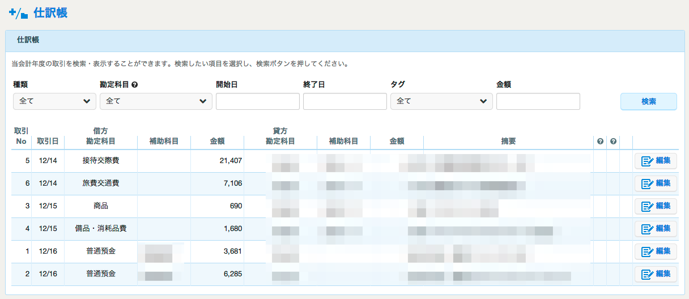Click the 仕訳帳 page title
This screenshot has height=299, width=689.
click(50, 12)
